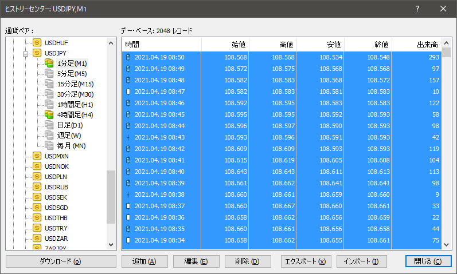Collapse the USDJPY tree node
Screen dimensions: 457x274
pos(26,53)
